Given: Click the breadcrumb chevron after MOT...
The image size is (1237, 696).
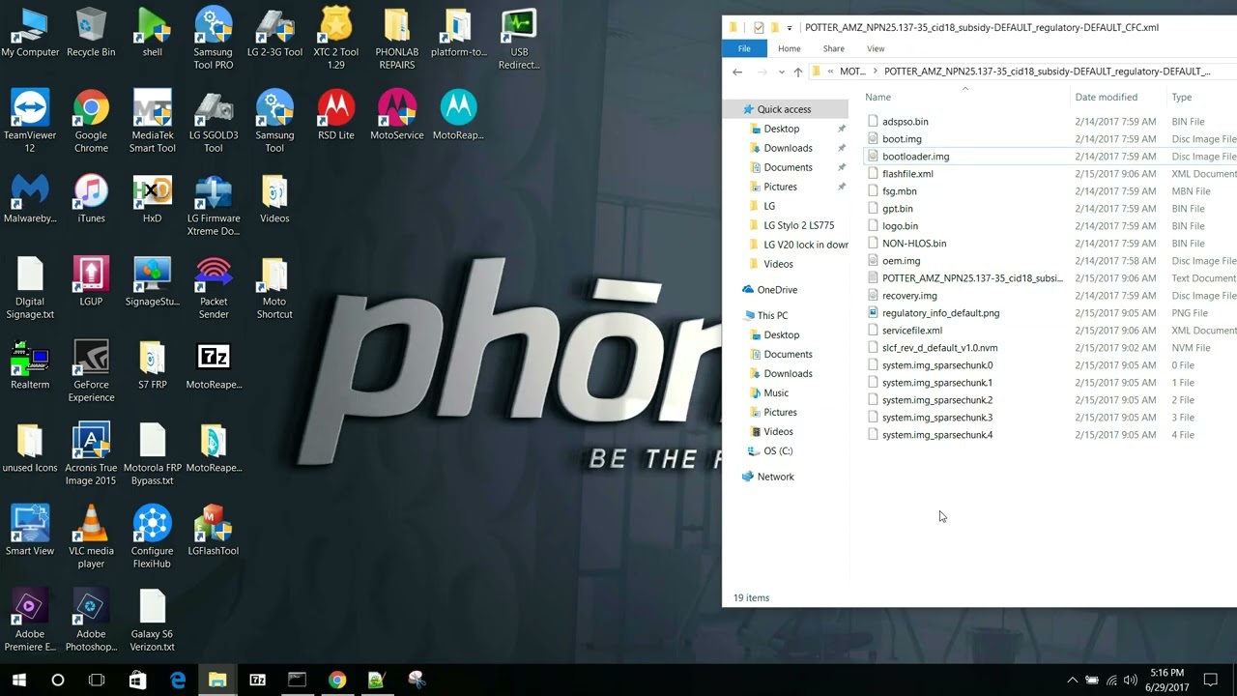Looking at the screenshot, I should 876,72.
